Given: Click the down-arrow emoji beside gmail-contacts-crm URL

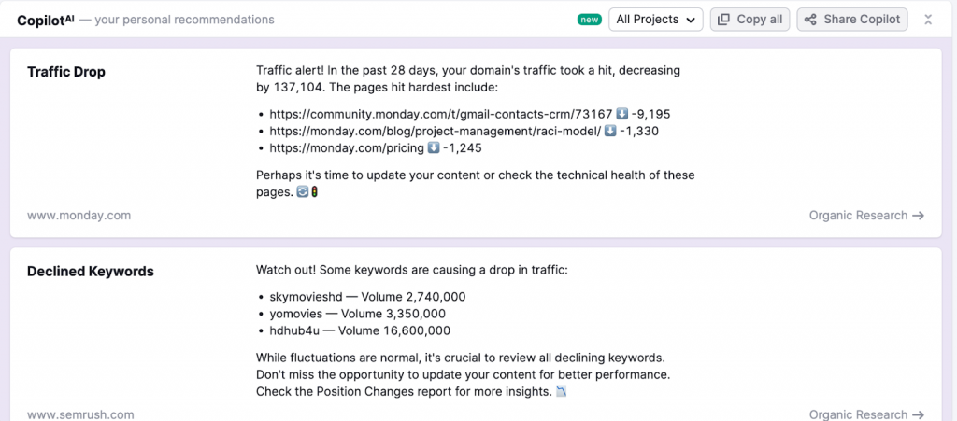Looking at the screenshot, I should click(x=621, y=114).
